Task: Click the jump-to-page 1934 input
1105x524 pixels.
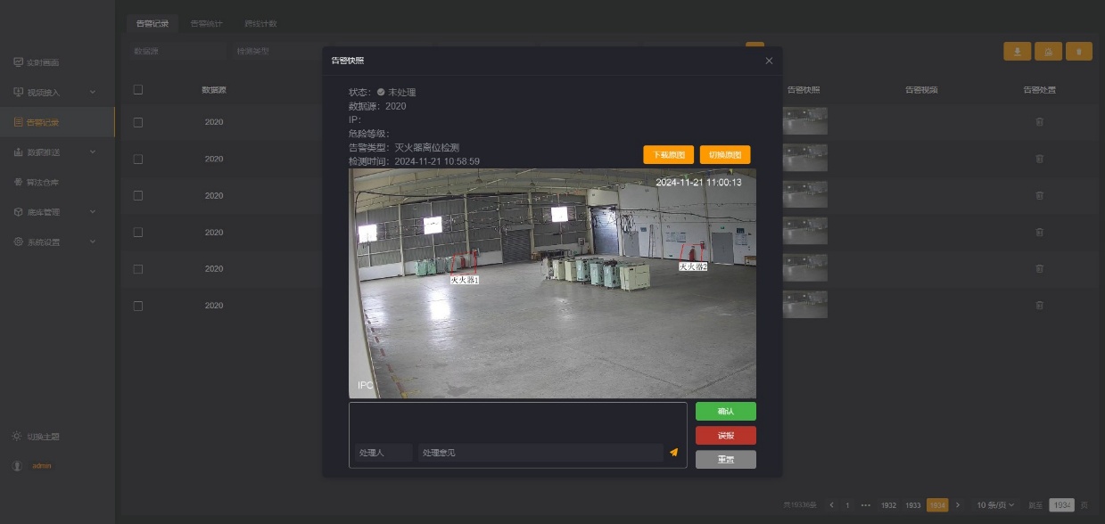Action: [x=1061, y=504]
